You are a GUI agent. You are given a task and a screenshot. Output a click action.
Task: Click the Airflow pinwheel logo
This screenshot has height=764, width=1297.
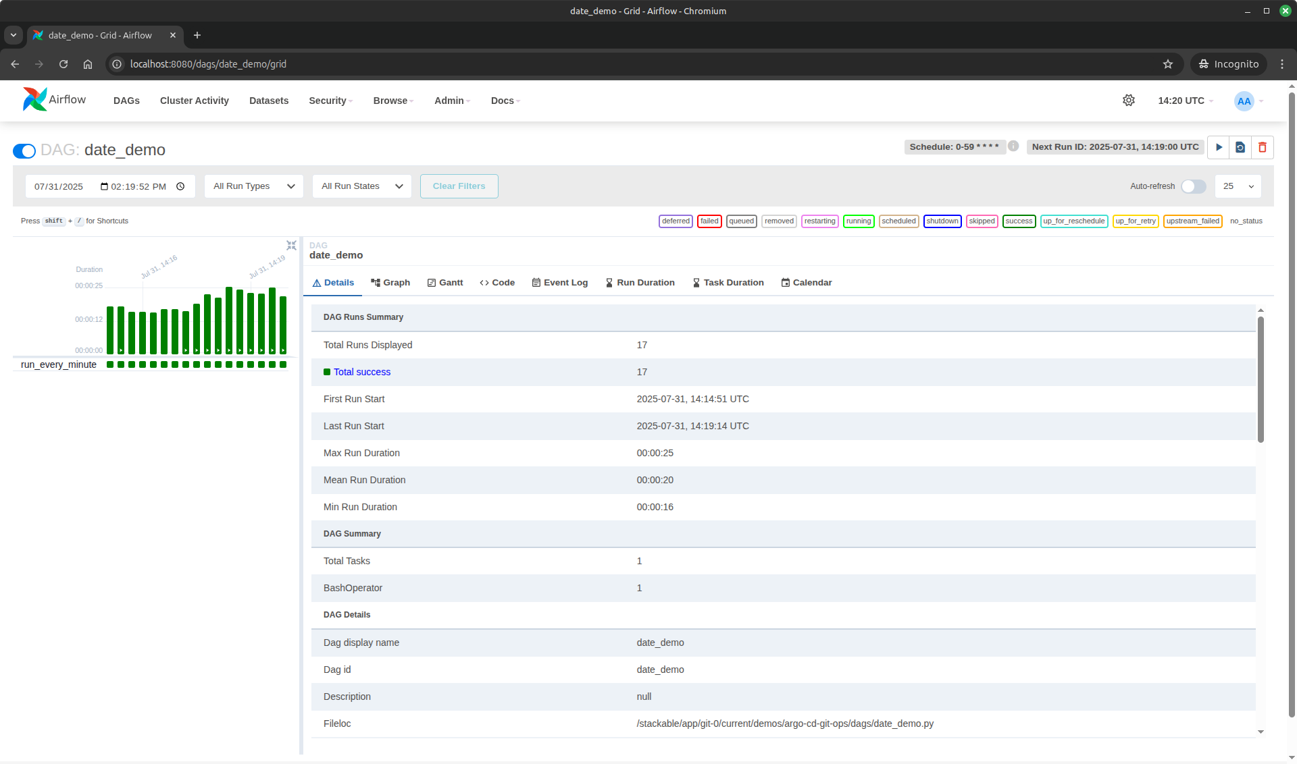[x=34, y=99]
